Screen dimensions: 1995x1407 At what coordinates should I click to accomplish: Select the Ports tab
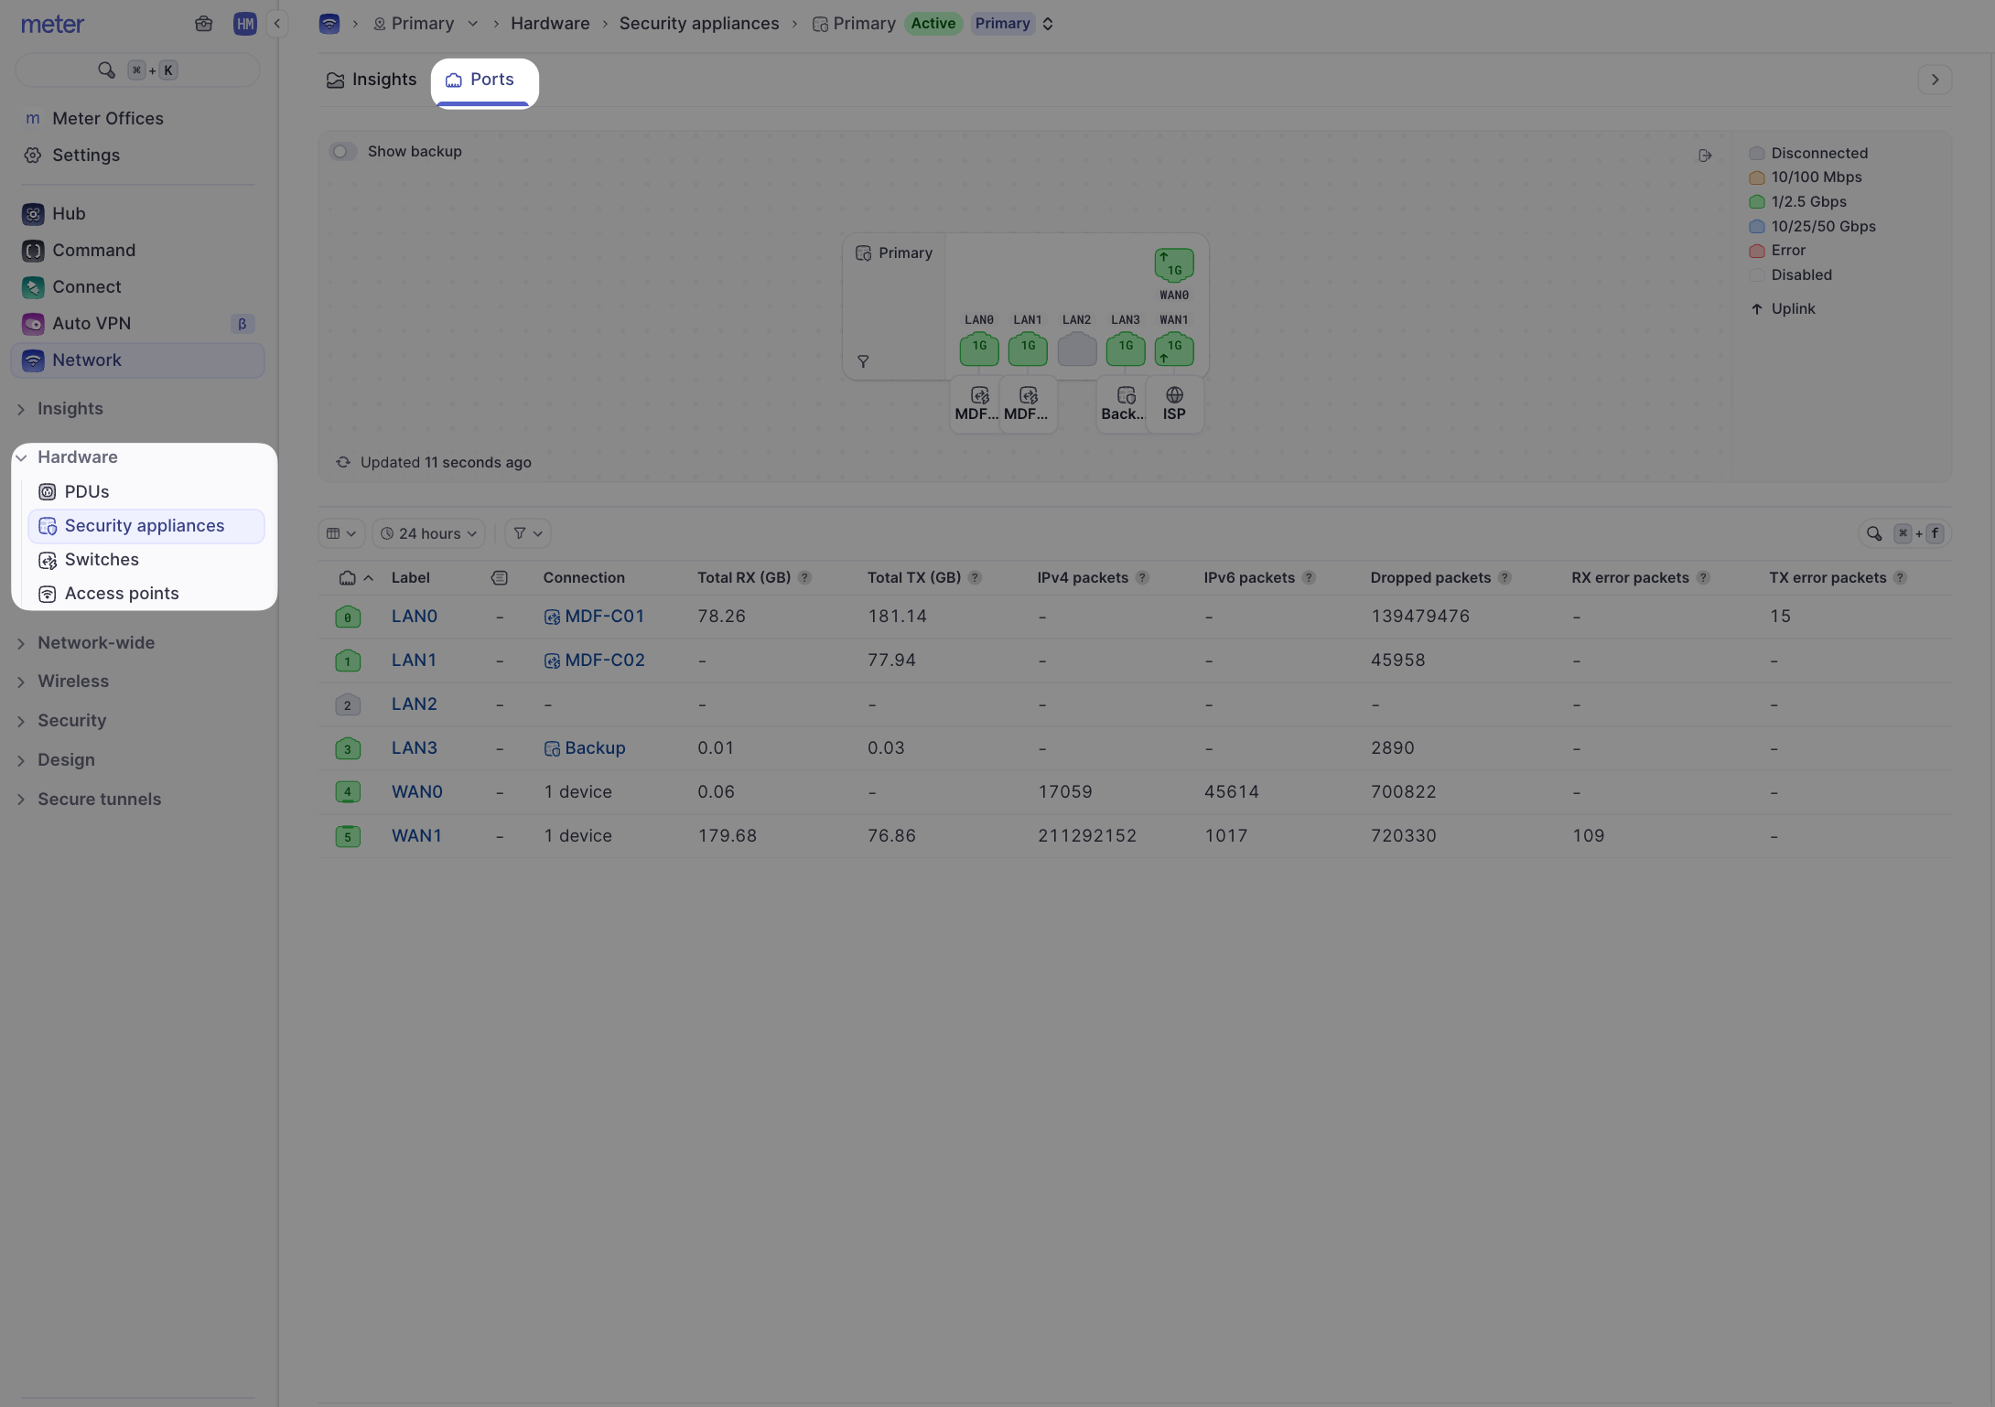(484, 80)
